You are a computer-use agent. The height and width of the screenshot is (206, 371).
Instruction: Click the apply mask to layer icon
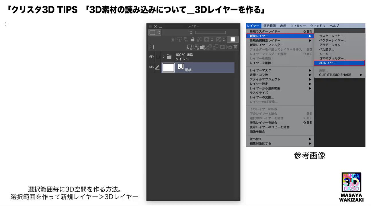click(x=229, y=47)
